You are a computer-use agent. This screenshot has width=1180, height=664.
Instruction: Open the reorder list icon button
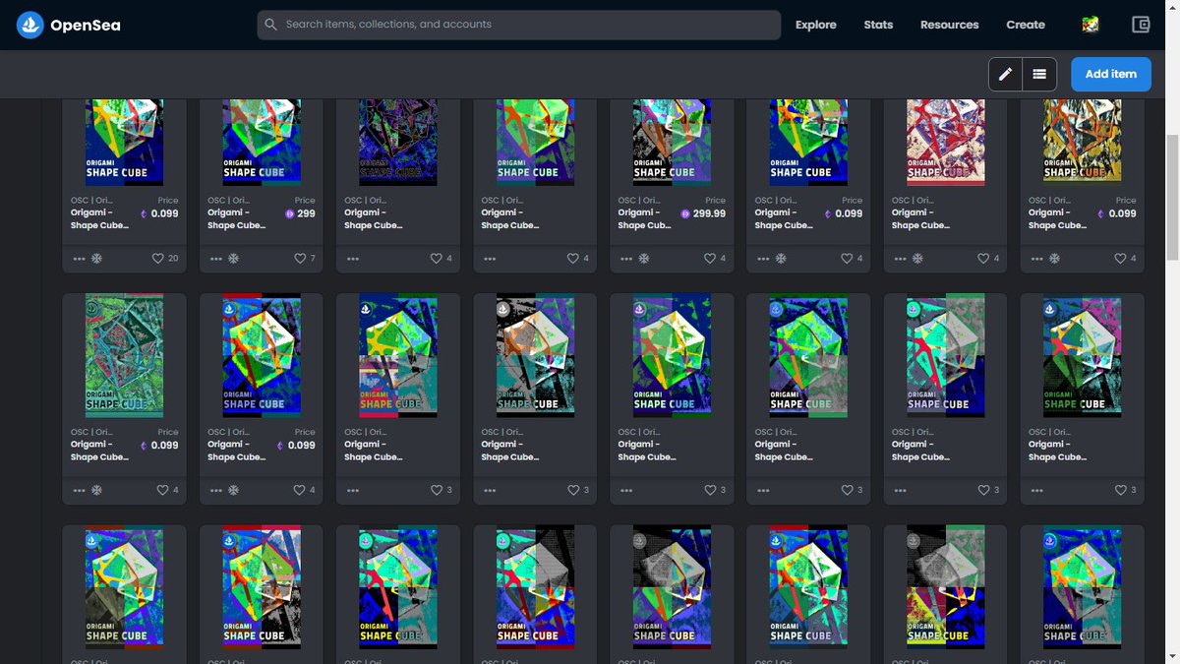(x=1039, y=74)
